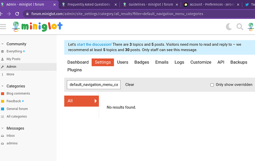The width and height of the screenshot is (255, 161).
Task: Switch to the Dashboard tab
Action: coord(78,62)
